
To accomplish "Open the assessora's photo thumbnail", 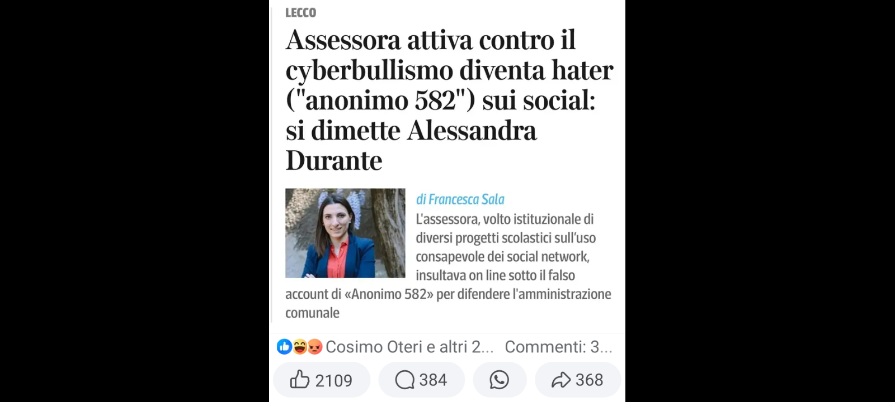I will point(345,233).
